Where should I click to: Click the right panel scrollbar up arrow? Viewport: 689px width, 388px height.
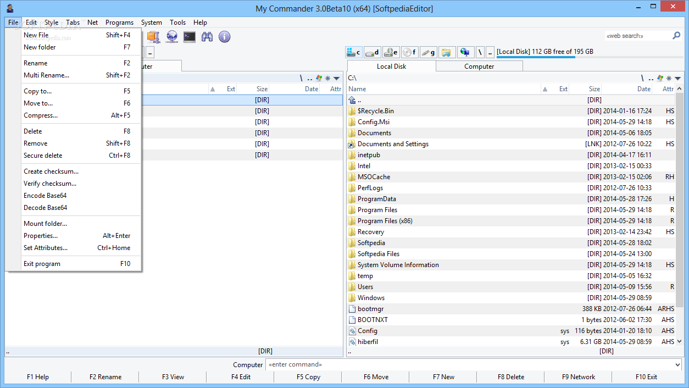[x=680, y=88]
